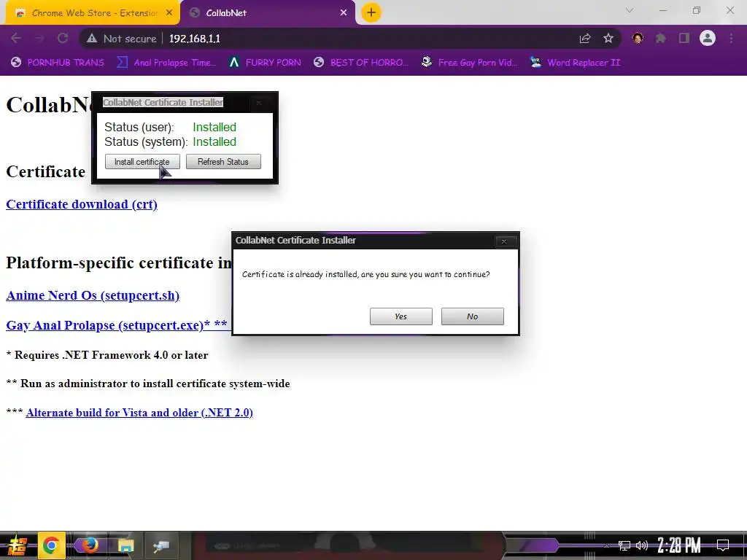Screen dimensions: 747x560
Task: Open File Explorer from the taskbar
Action: click(x=125, y=545)
